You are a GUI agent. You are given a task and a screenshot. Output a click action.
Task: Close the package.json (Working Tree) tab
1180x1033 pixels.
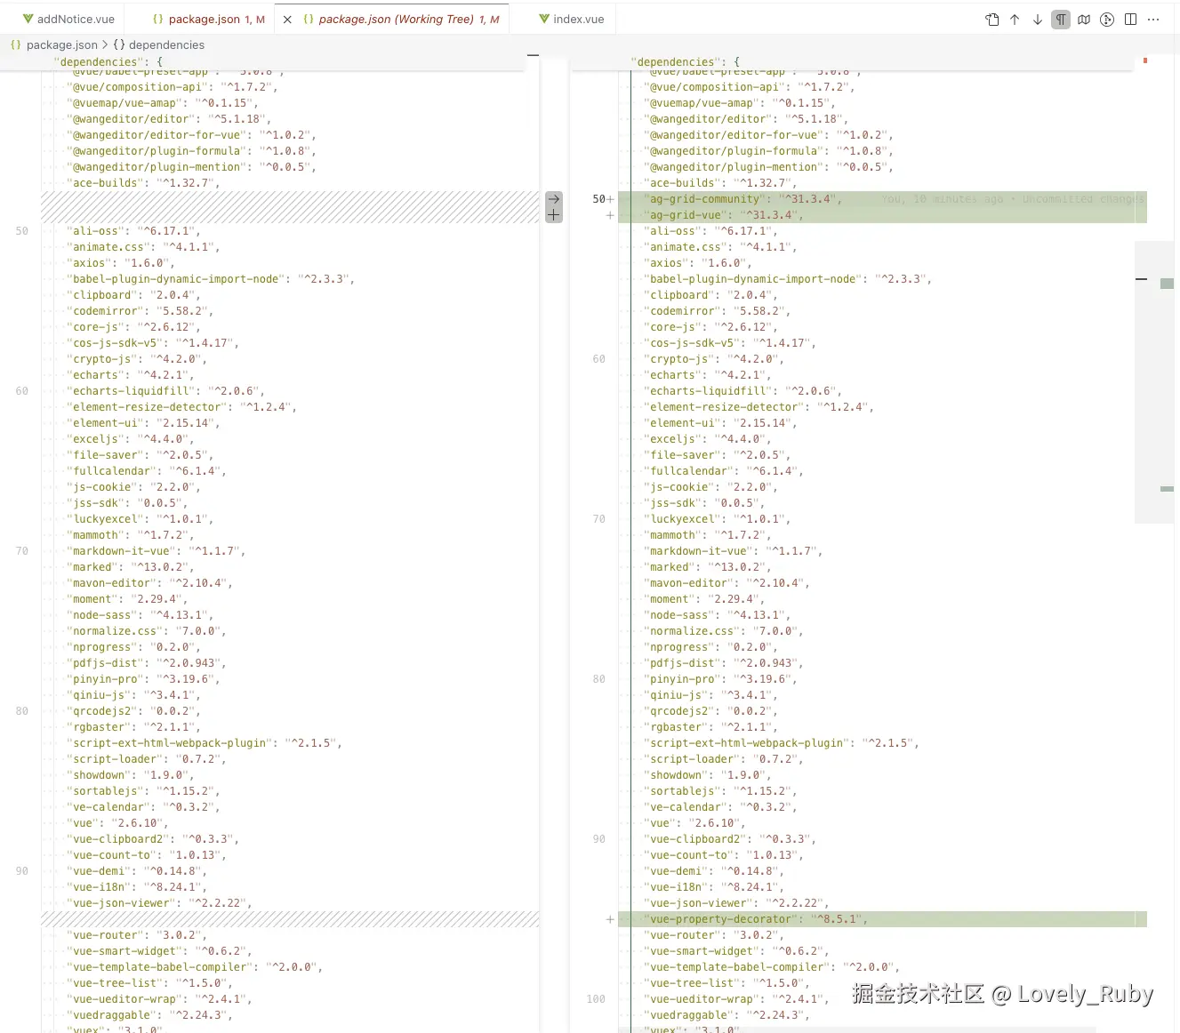pyautogui.click(x=287, y=19)
